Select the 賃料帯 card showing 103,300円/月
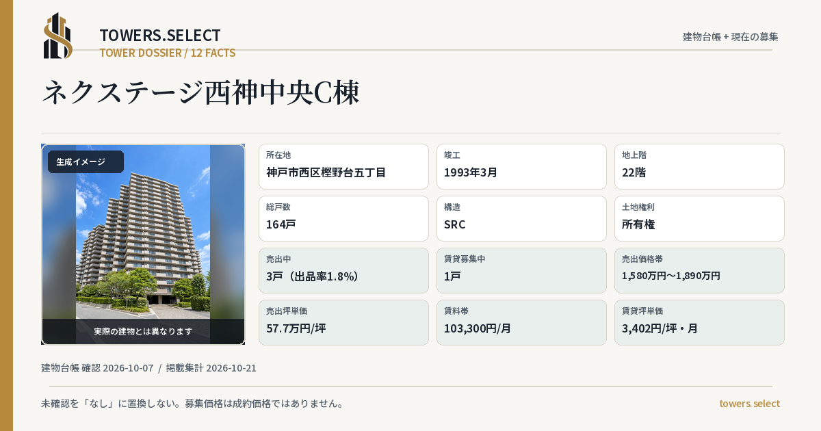 [x=521, y=322]
